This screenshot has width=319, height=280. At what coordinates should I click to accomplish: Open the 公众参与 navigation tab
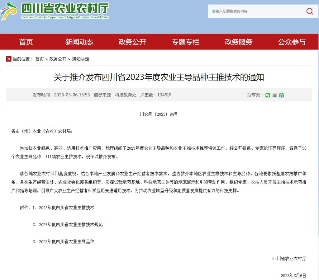[x=292, y=42]
